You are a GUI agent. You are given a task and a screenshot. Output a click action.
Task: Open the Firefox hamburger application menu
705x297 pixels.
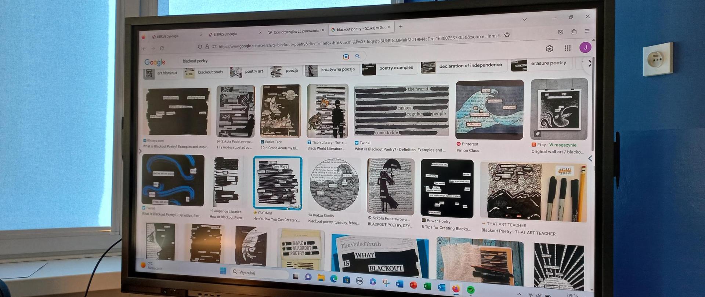click(587, 31)
